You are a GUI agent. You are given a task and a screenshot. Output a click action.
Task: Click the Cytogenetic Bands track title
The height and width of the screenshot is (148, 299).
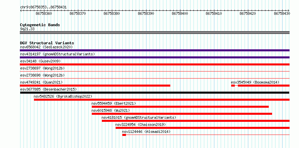[x=40, y=25]
